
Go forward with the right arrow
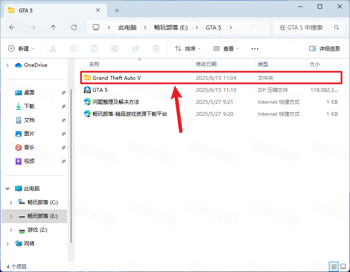point(33,27)
